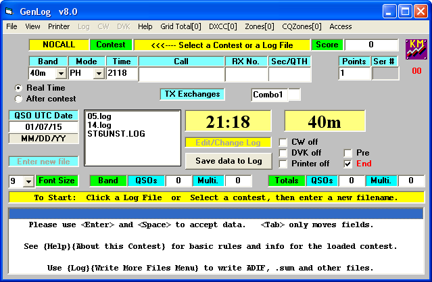
Task: Open the Combo1 dropdown
Action: pos(294,95)
